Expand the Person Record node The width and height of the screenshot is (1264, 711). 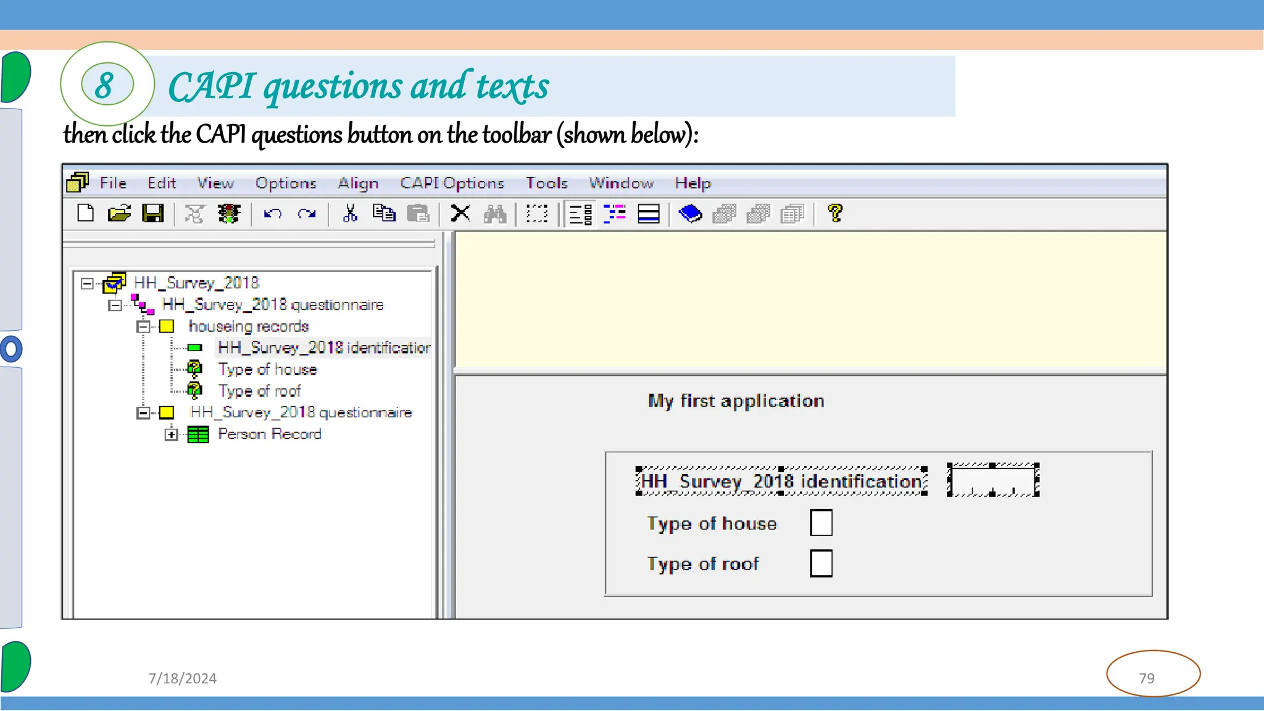(171, 434)
